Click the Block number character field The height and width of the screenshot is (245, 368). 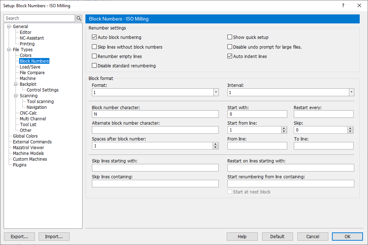(x=155, y=114)
